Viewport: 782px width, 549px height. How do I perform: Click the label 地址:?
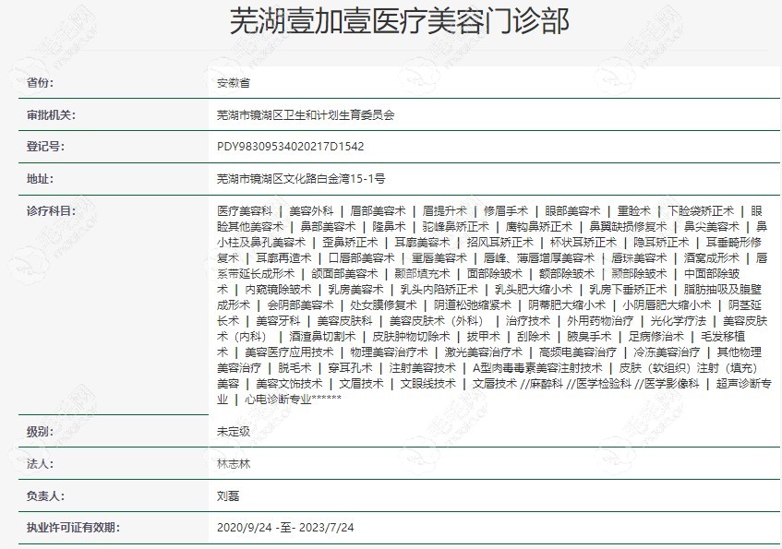click(40, 178)
